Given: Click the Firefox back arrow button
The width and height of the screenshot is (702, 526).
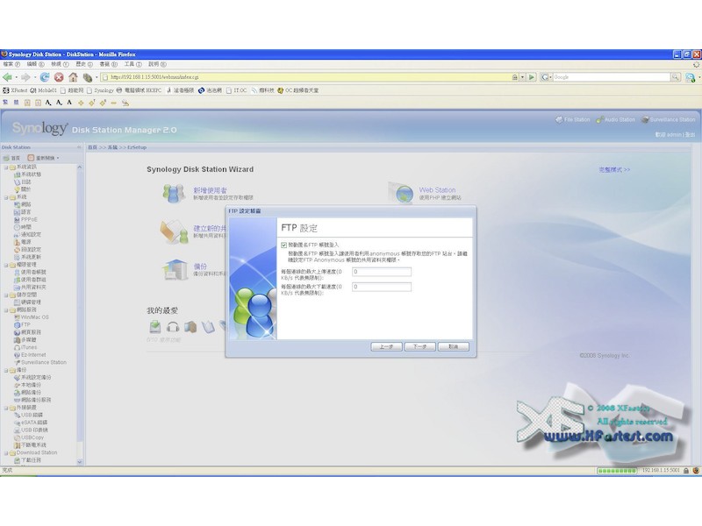Looking at the screenshot, I should pos(7,77).
